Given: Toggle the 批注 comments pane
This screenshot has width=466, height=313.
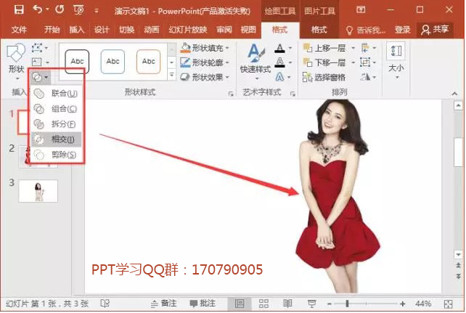Looking at the screenshot, I should [203, 304].
